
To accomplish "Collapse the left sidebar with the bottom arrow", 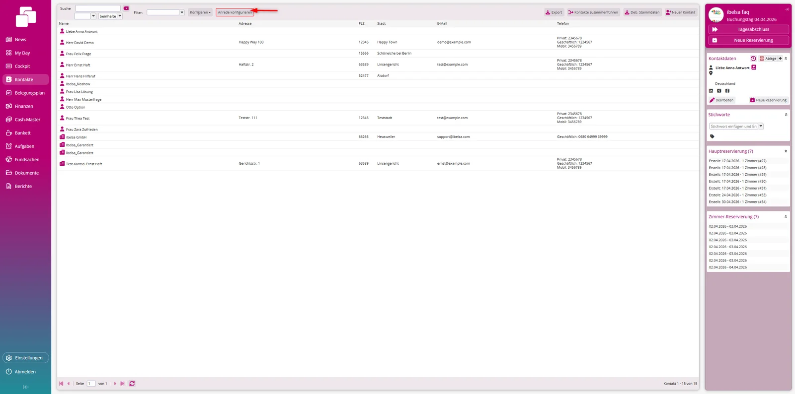I will (26, 387).
